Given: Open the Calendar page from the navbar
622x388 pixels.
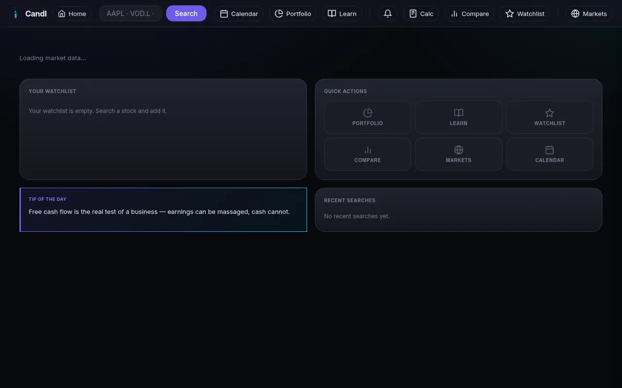Looking at the screenshot, I should click(x=239, y=14).
